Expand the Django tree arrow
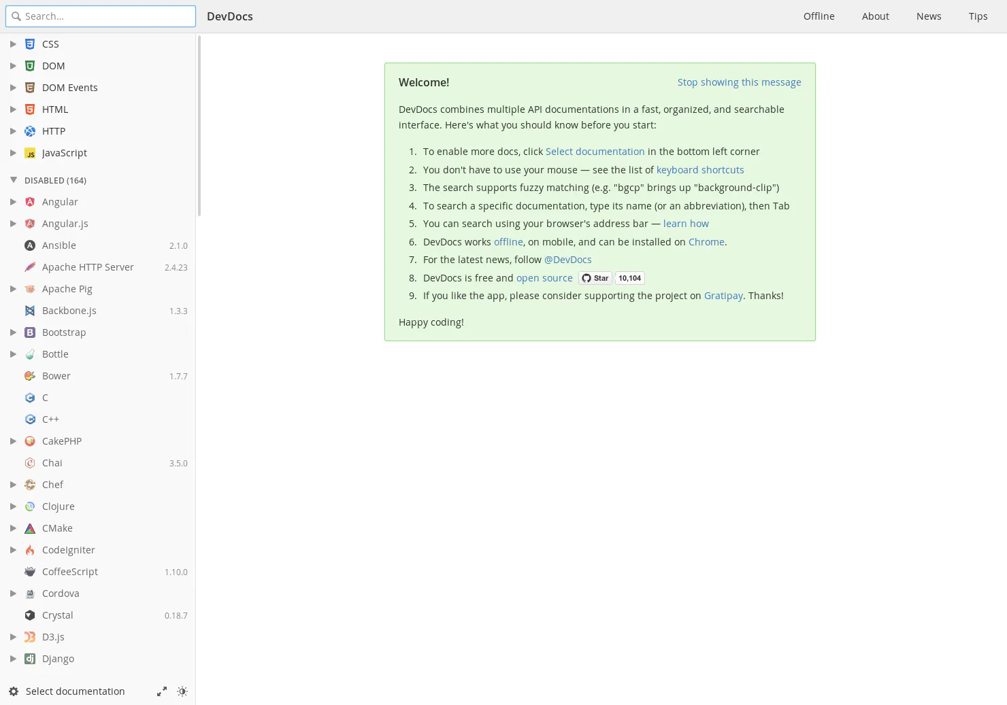 coord(13,659)
